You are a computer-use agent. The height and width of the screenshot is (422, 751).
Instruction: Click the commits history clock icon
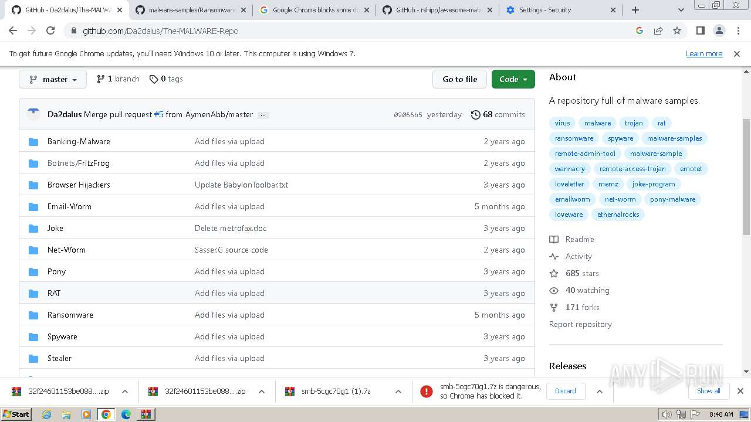(x=476, y=115)
